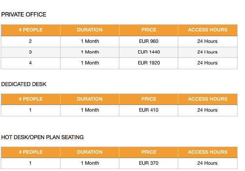245x171 pixels.
Task: Select the 2 people row cell
Action: (31, 41)
